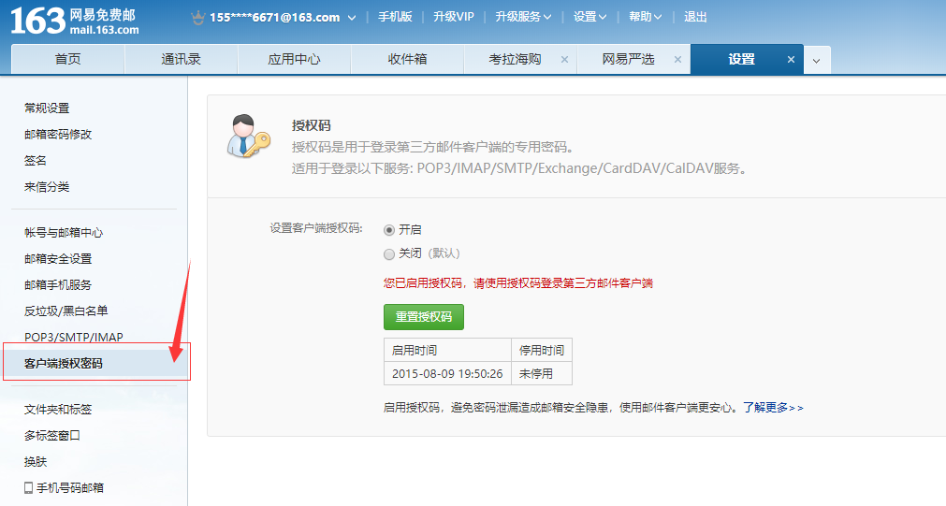Click the 163 mail logo

click(74, 22)
